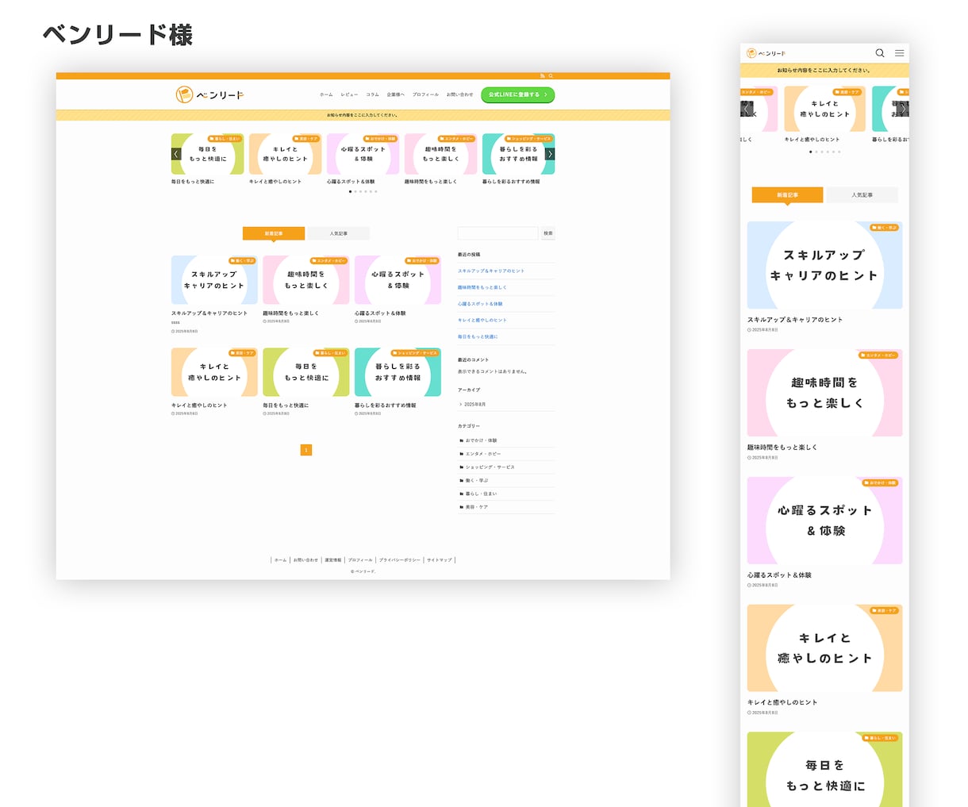Click the search icon in desktop orange top bar
Viewport: 968px width, 807px height.
point(551,76)
